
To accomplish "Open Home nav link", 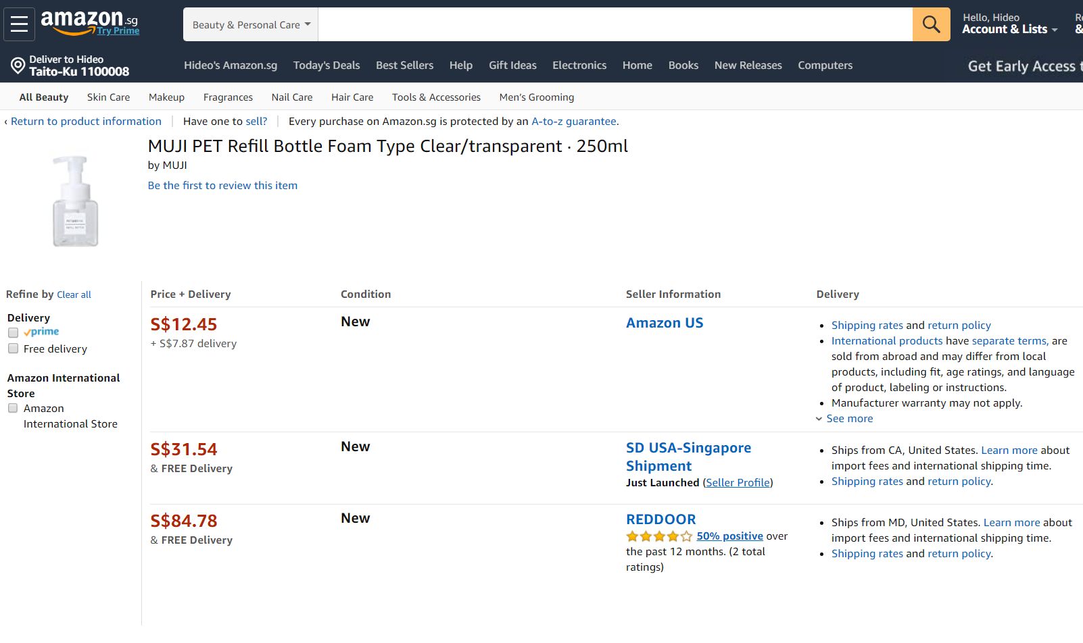I will [637, 66].
